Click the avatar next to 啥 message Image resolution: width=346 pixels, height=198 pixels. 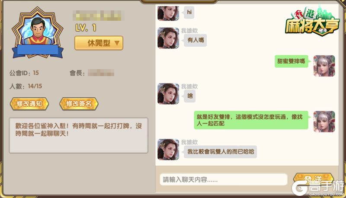coord(168,94)
